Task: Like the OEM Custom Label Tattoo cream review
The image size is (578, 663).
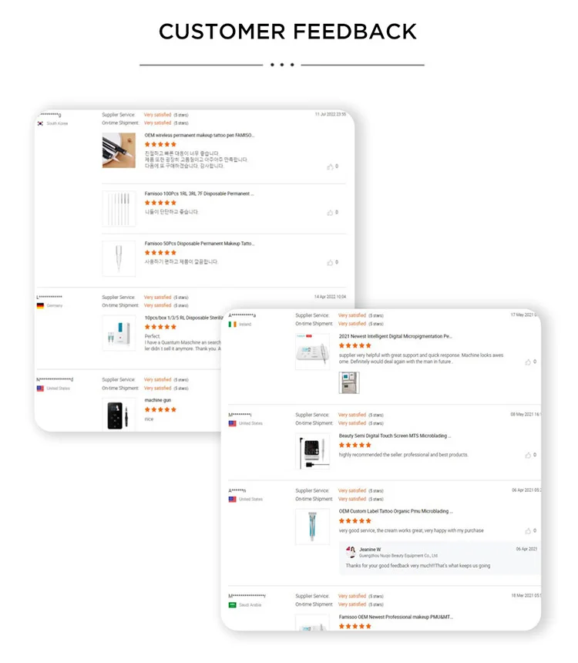Action: 528,530
